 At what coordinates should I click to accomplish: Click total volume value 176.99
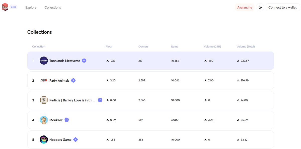[x=245, y=80]
